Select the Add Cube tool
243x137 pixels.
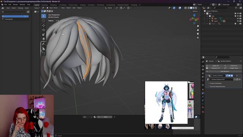[44, 53]
